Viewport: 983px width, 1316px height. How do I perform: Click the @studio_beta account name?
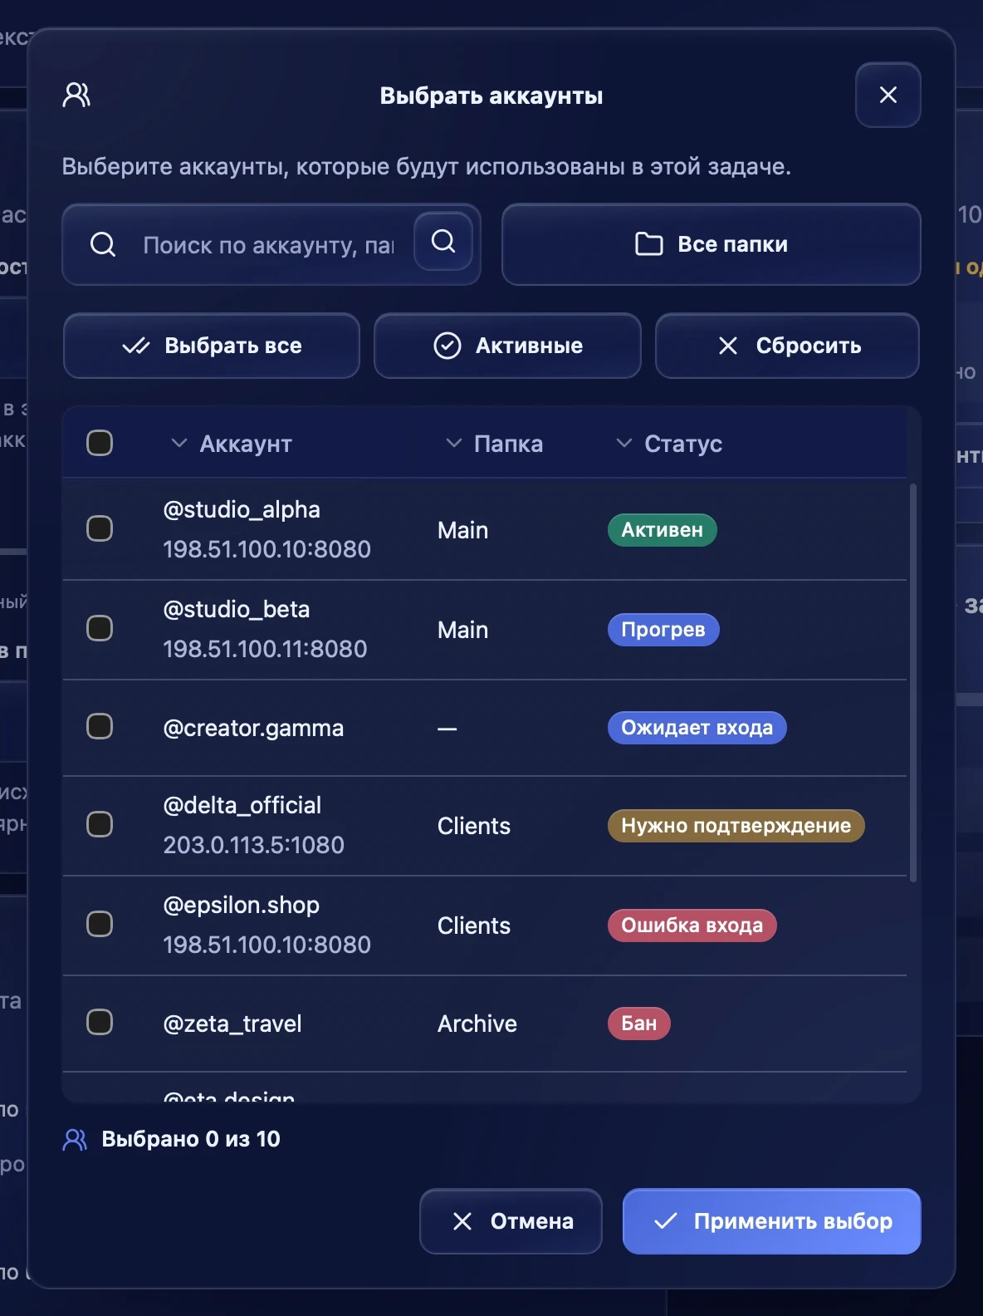[x=237, y=609]
